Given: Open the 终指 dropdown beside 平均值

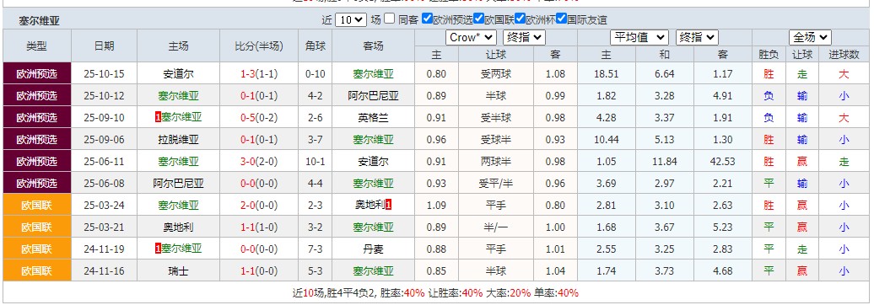Looking at the screenshot, I should [697, 37].
